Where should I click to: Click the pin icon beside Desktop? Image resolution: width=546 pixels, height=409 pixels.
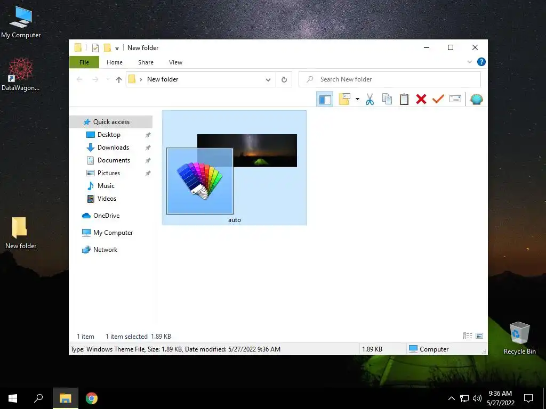pos(148,135)
